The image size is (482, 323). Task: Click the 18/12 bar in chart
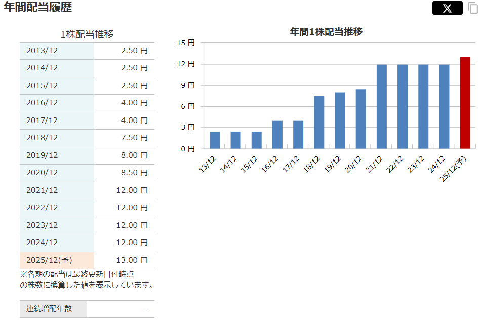(319, 123)
